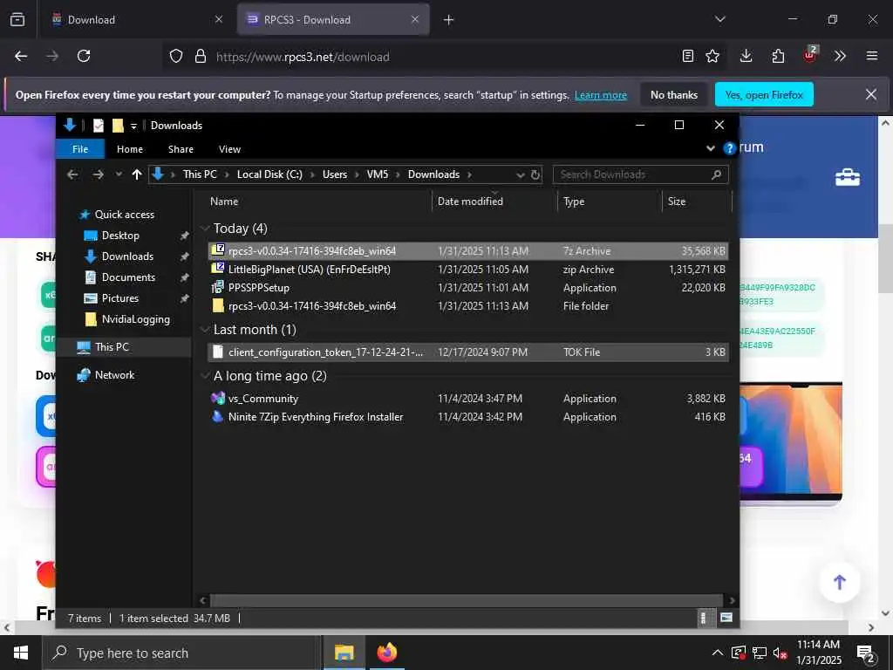893x670 pixels.
Task: Click scroll-to-top arrow on RPCS3 page
Action: tap(840, 582)
